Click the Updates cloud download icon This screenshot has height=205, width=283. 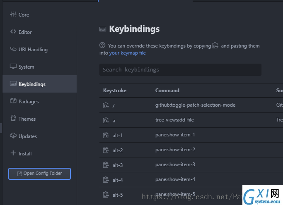pos(13,136)
